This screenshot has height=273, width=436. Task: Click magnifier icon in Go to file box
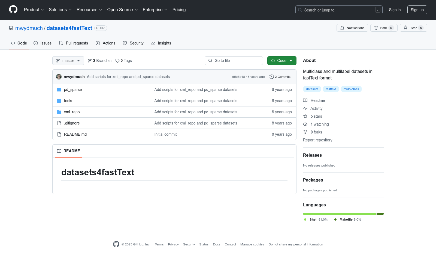[210, 61]
